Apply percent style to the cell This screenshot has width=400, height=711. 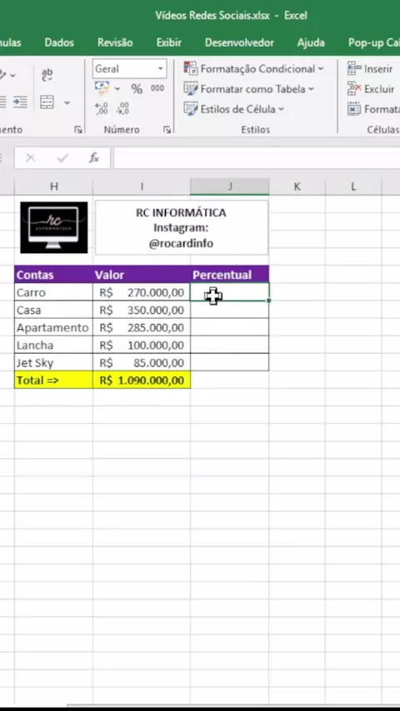(137, 89)
